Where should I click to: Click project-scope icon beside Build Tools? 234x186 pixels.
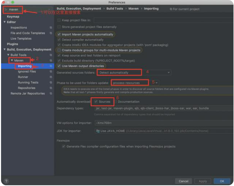pos(51,55)
